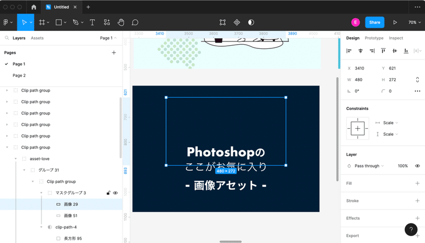Open the help button
Image resolution: width=425 pixels, height=243 pixels.
pos(411,230)
